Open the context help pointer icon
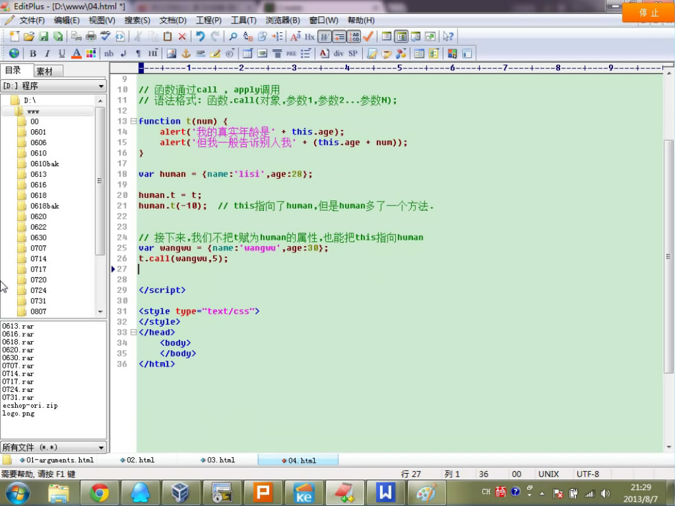This screenshot has height=506, width=675. tap(448, 37)
